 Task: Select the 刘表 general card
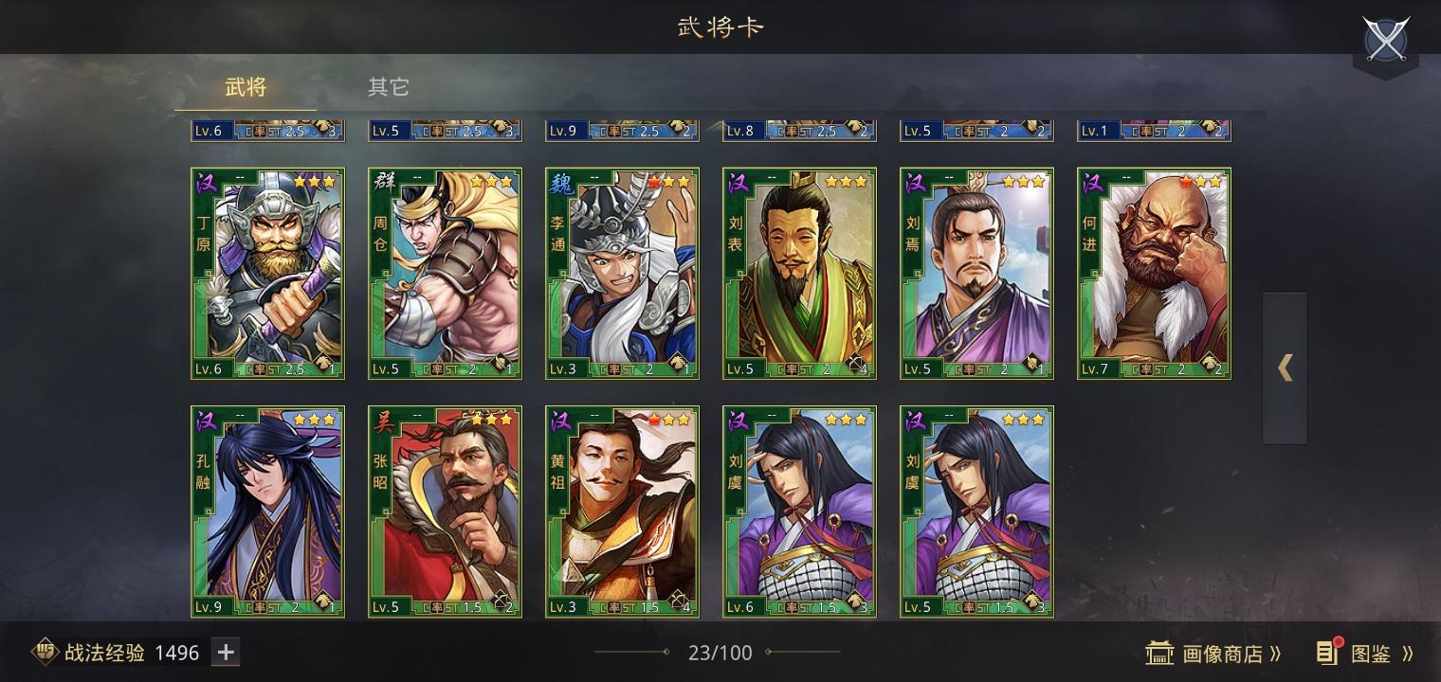[799, 274]
